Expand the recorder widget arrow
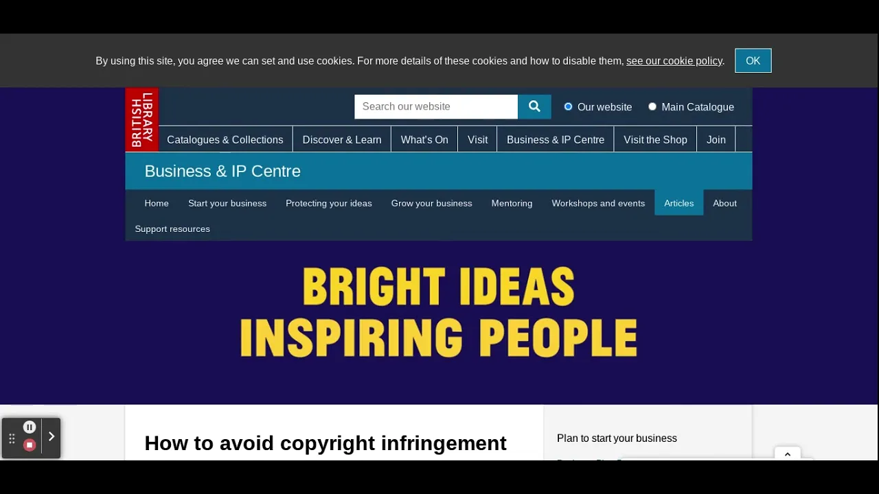The height and width of the screenshot is (494, 879). [52, 436]
